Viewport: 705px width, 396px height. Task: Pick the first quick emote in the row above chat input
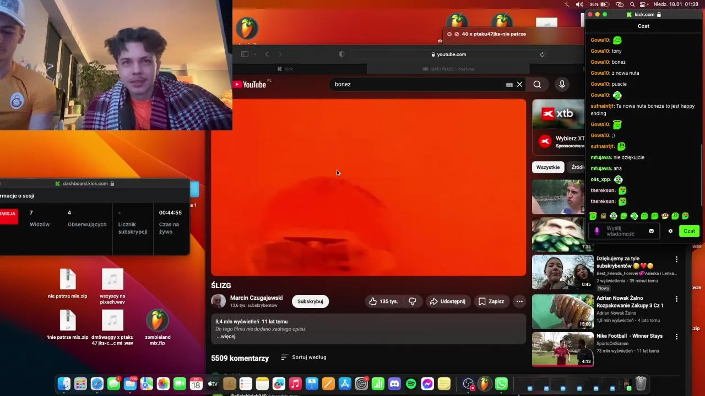coord(593,216)
